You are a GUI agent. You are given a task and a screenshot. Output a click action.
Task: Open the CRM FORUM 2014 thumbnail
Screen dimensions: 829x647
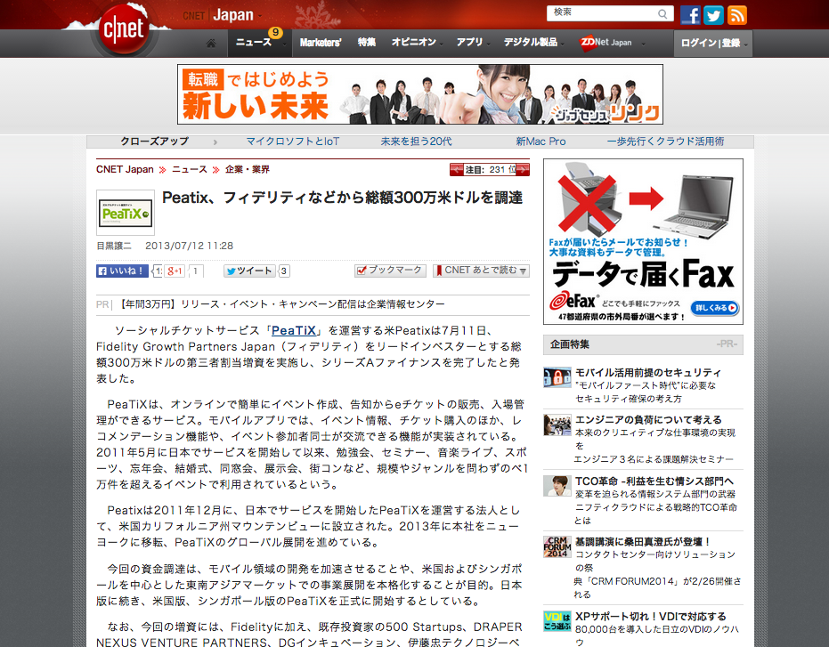point(557,547)
